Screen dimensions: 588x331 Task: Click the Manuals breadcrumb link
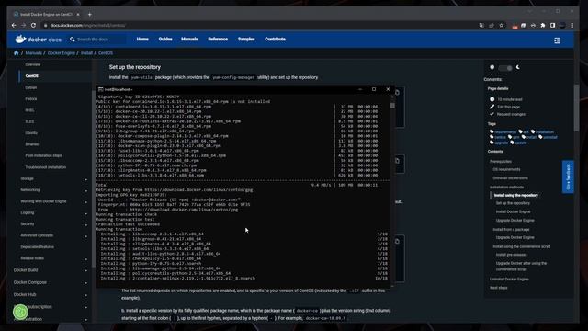click(x=33, y=53)
